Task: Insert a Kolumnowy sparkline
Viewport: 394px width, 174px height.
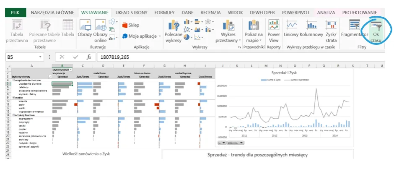Action: 311,28
